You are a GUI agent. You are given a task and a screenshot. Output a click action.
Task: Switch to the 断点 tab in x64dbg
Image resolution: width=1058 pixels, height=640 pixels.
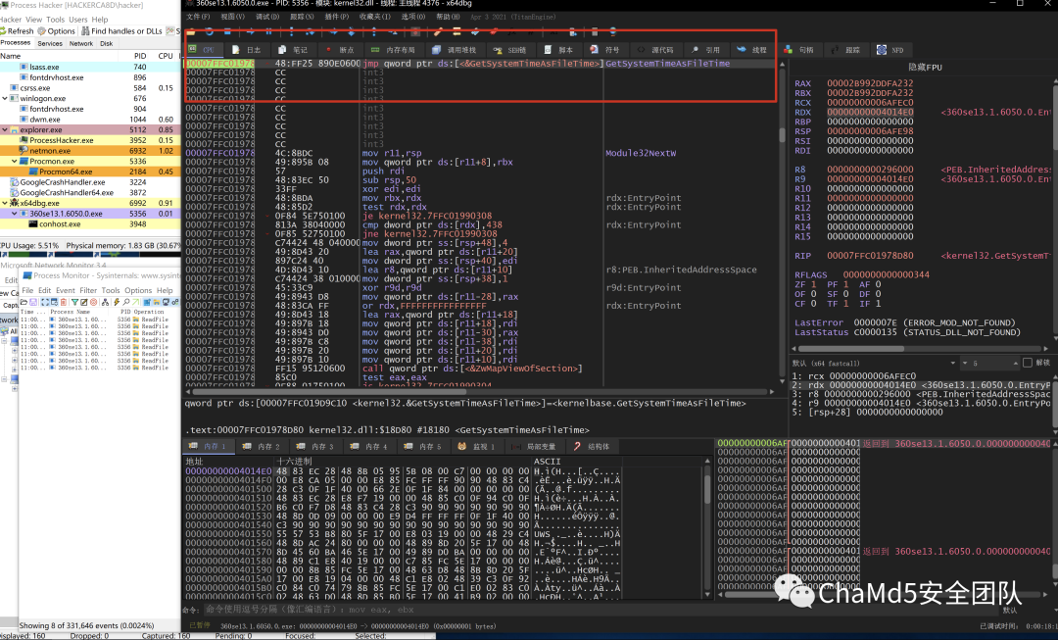(x=340, y=50)
